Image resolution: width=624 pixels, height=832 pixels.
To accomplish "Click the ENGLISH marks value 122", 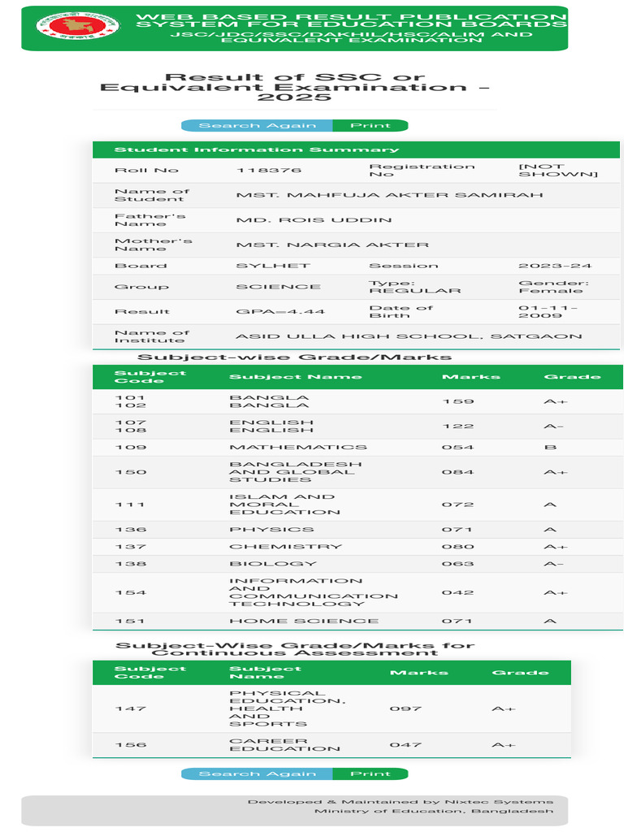I will tap(458, 427).
